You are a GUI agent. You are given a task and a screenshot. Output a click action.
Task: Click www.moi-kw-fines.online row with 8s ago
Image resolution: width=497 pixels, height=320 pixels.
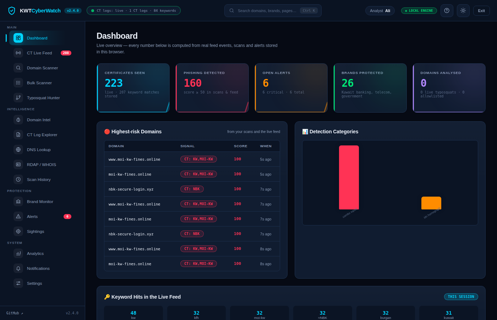192,249
